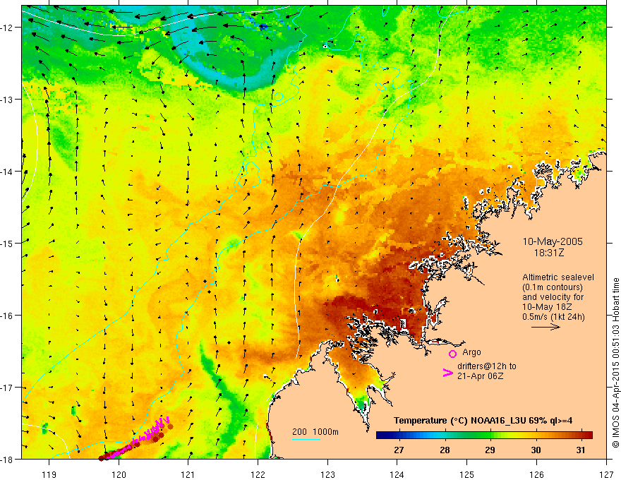This screenshot has width=621, height=480.
Task: Click the longitude axis label 126
Action: click(x=536, y=474)
